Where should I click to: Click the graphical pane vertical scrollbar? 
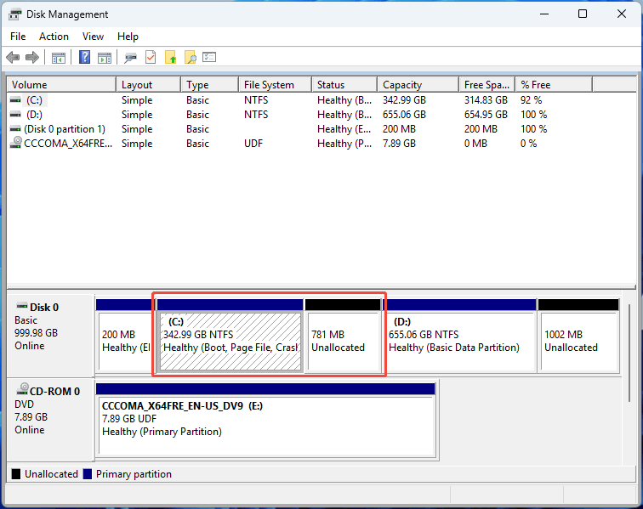point(629,353)
